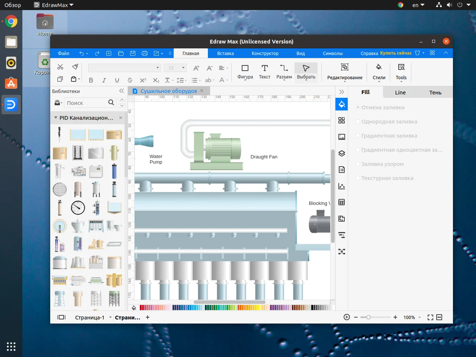Choose Градиентная заливка fill option
Screen dimensions: 476x357
click(x=358, y=136)
